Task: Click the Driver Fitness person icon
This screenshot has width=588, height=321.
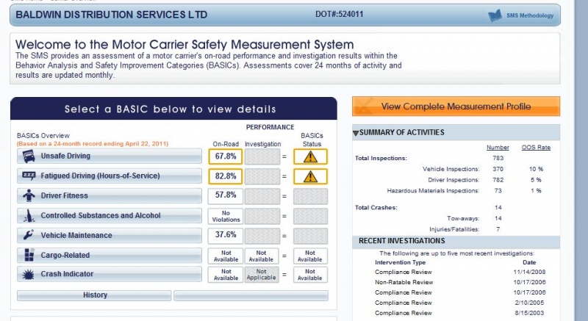Action: (x=26, y=195)
